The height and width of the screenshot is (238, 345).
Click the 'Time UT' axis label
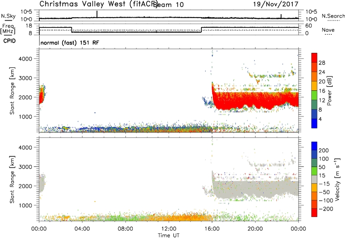click(x=169, y=235)
